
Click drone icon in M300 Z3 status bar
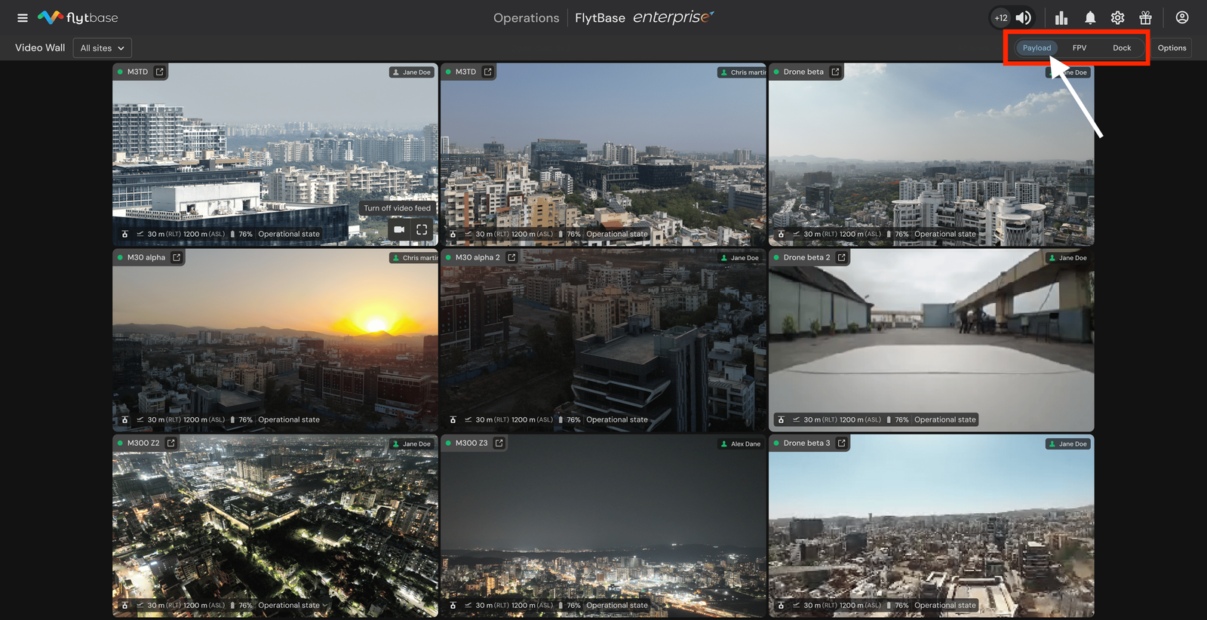pyautogui.click(x=453, y=605)
